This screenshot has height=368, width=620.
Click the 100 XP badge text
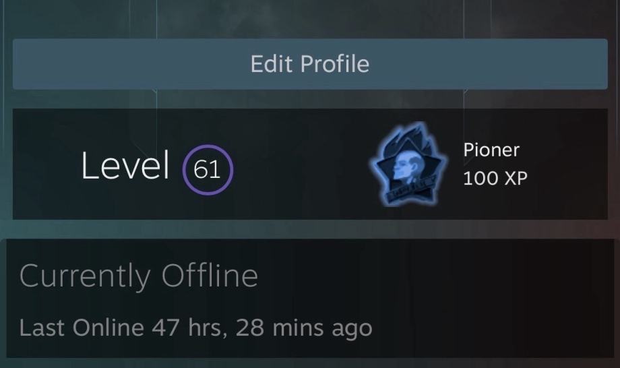pyautogui.click(x=495, y=178)
